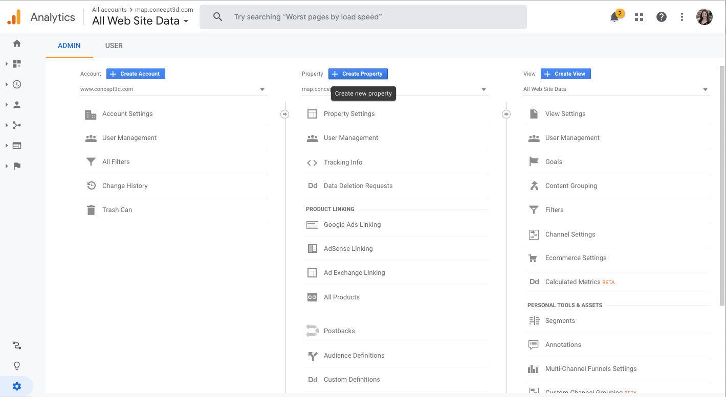Expand the Realtime sidebar arrow
The image size is (726, 397).
pyautogui.click(x=7, y=84)
